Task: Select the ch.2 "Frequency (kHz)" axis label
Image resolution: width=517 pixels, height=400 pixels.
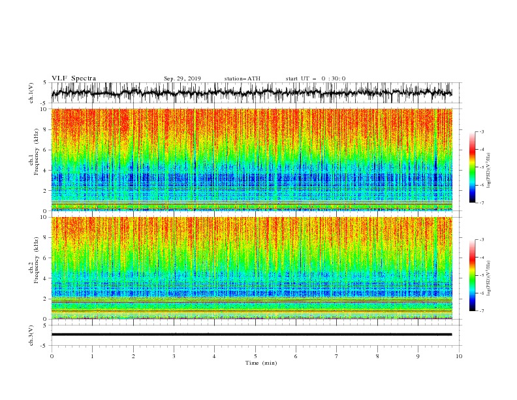Action: pyautogui.click(x=36, y=259)
